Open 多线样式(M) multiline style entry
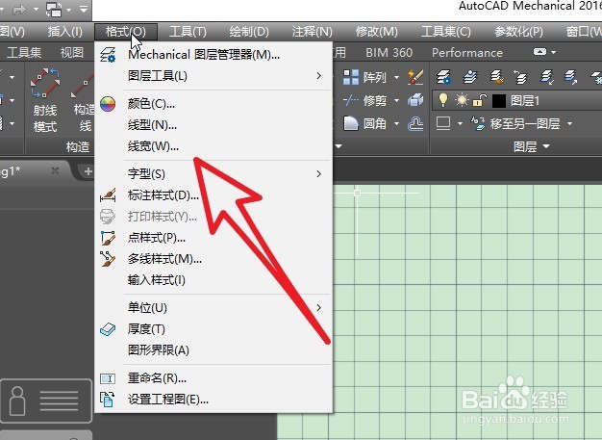Viewport: 602px width, 440px height. point(213,259)
